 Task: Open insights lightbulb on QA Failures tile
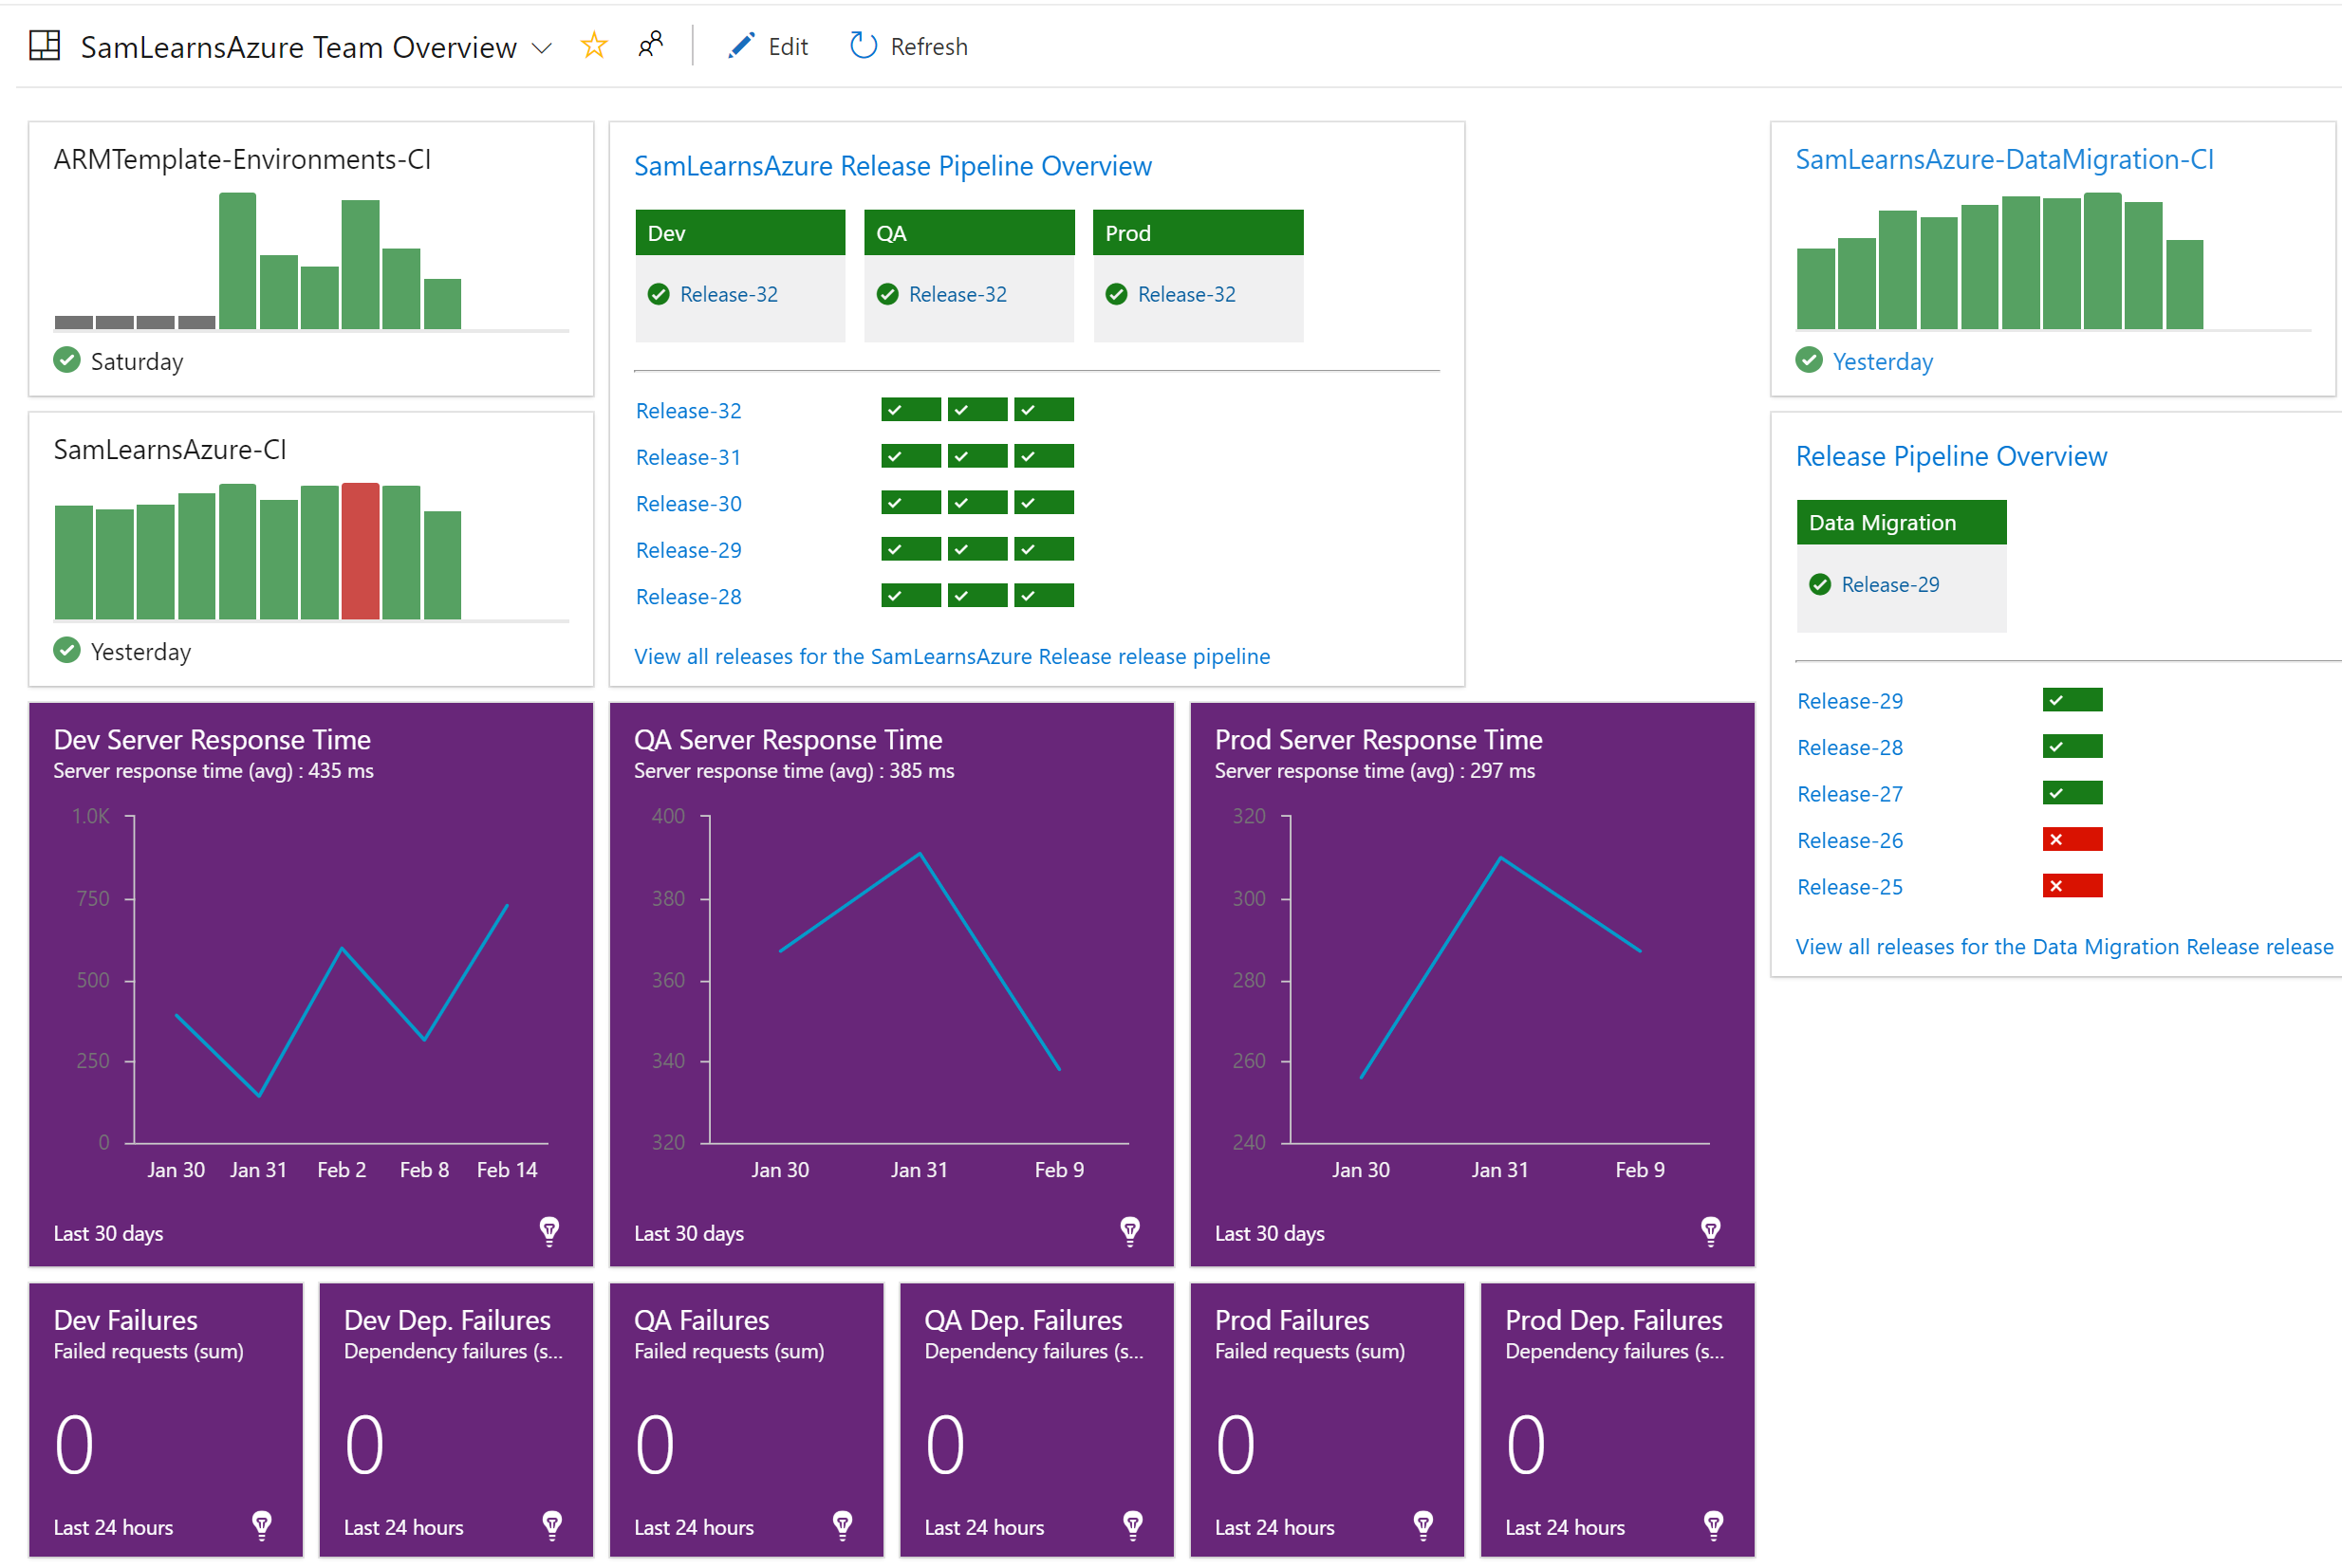tap(843, 1524)
